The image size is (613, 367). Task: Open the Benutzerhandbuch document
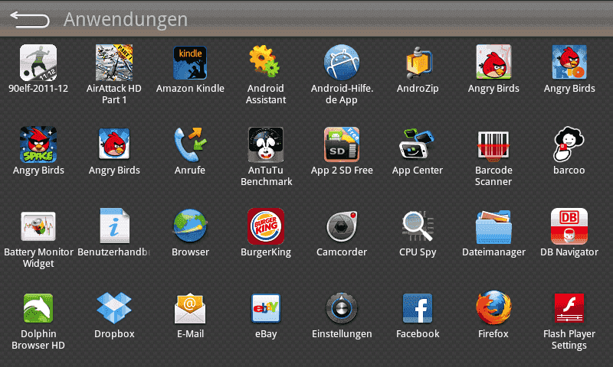[114, 226]
